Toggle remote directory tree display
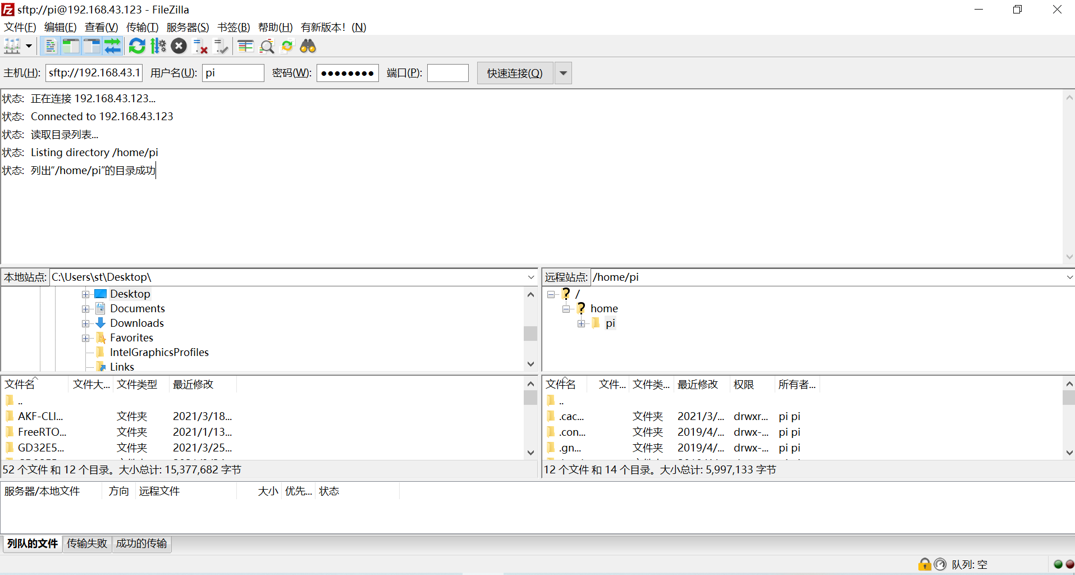Viewport: 1075px width, 575px height. coord(92,46)
